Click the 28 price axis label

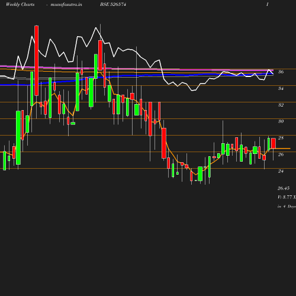click(x=281, y=138)
